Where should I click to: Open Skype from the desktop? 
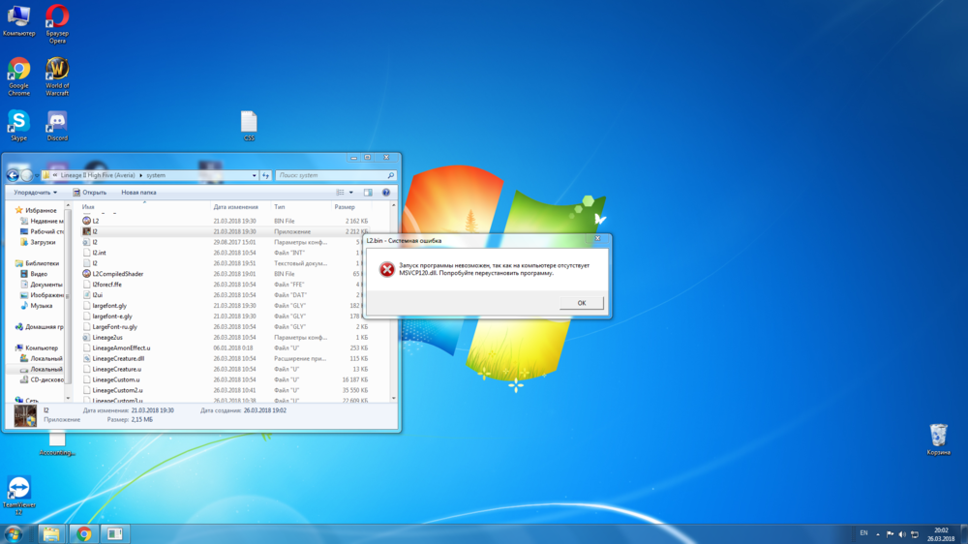(18, 122)
